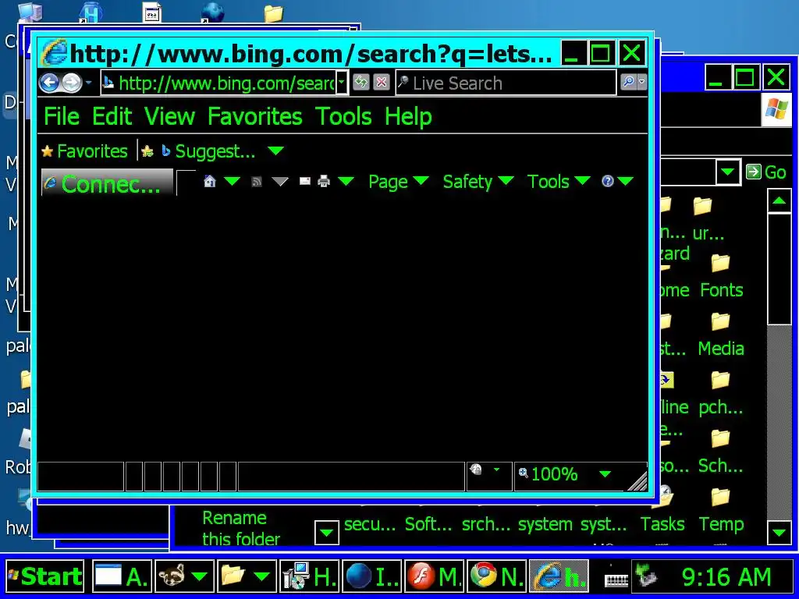Screen dimensions: 799x599
Task: Print the page with Printer icon
Action: pyautogui.click(x=324, y=181)
